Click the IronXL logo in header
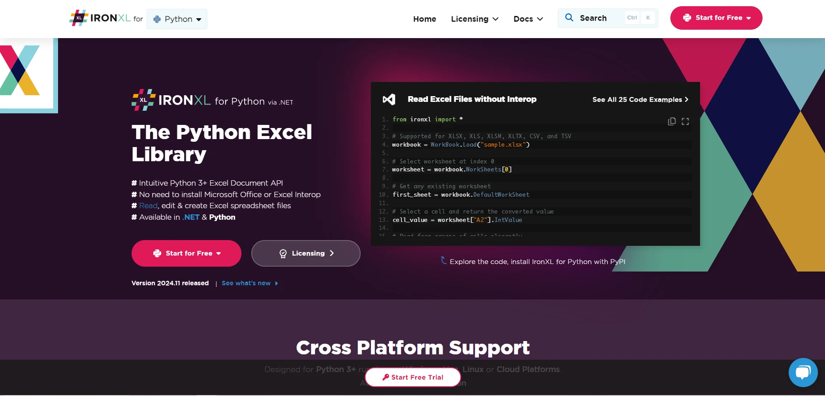This screenshot has width=825, height=396. tap(100, 18)
